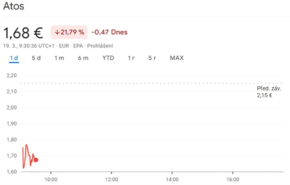This screenshot has width=290, height=185.
Task: Switch to the 5 d range tab
Action: pyautogui.click(x=36, y=58)
